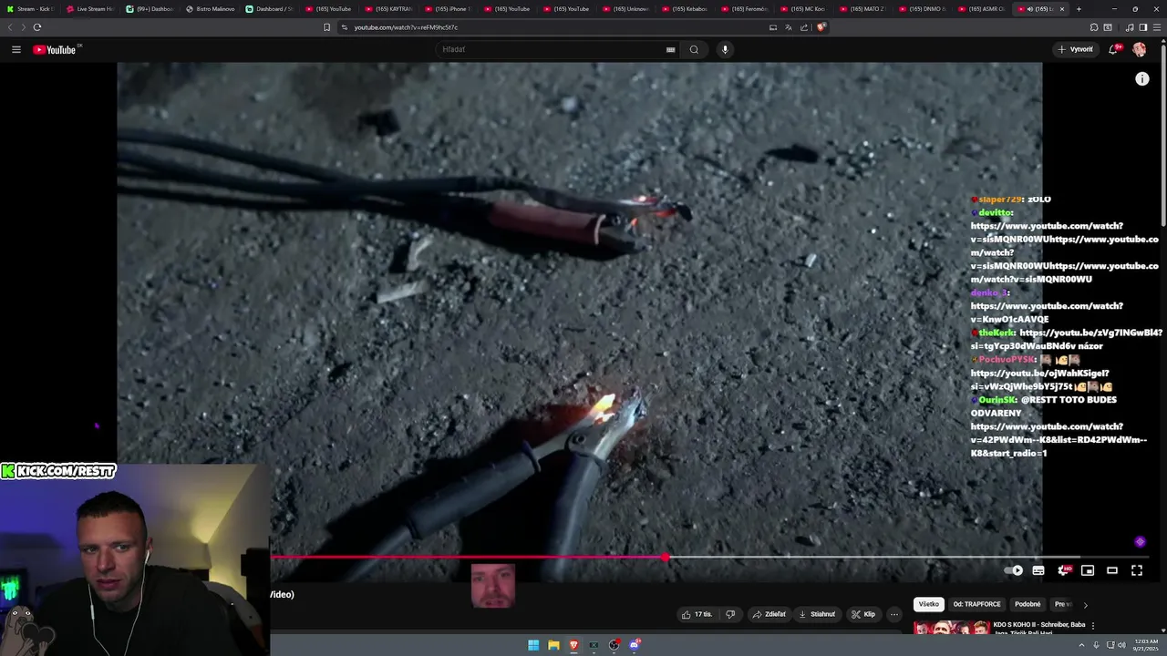The height and width of the screenshot is (656, 1167).
Task: Switch to the (165) Kebabos tab
Action: point(687,9)
